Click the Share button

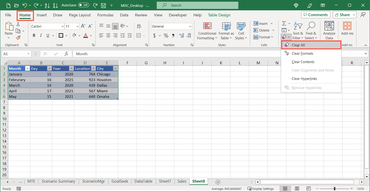click(x=344, y=15)
